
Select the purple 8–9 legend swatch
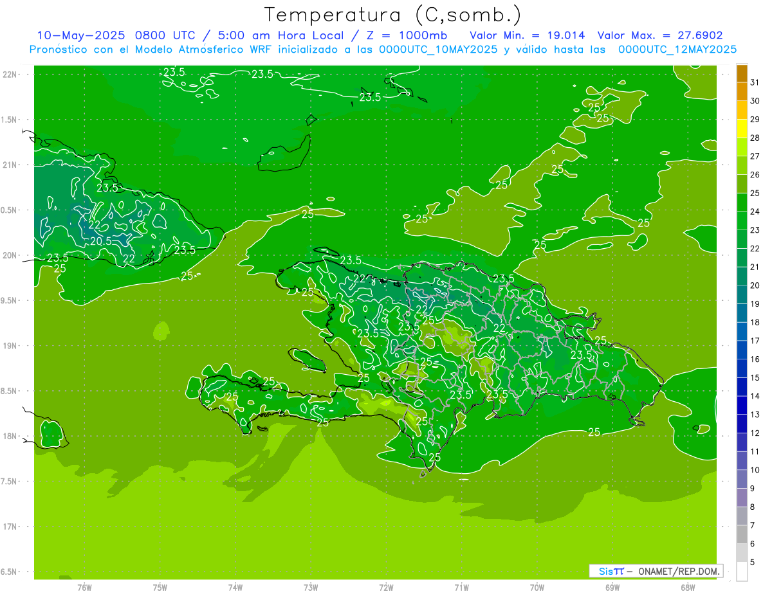tap(742, 498)
